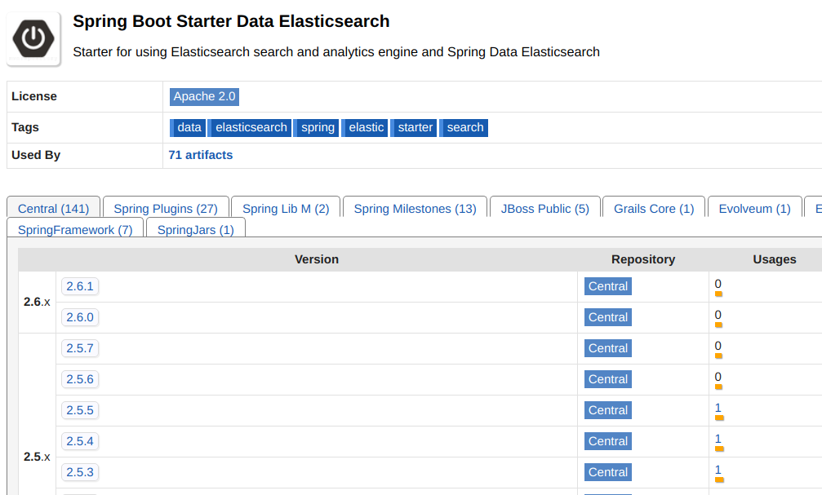Click the Central repository badge for 2.6.0
The image size is (822, 495).
pyautogui.click(x=608, y=317)
